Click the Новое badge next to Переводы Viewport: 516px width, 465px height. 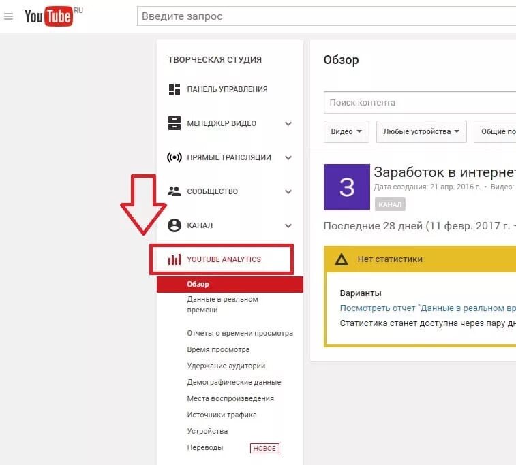[x=264, y=448]
